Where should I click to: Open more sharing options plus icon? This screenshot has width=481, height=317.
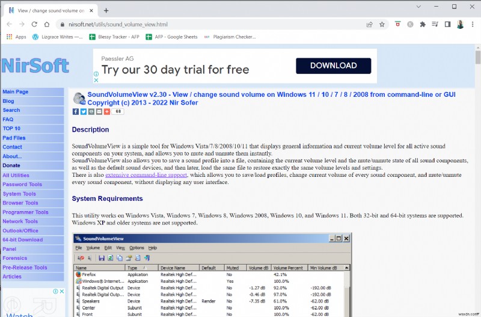coord(107,111)
